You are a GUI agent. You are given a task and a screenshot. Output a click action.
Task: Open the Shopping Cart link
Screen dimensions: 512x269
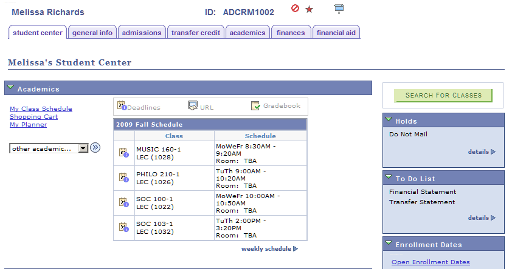point(33,116)
